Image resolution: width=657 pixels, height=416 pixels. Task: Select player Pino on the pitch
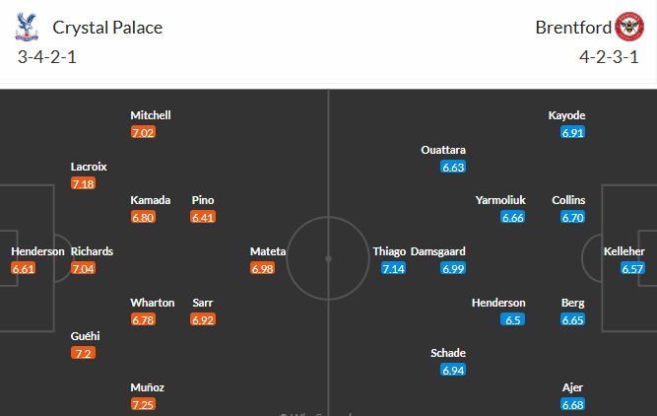click(x=203, y=200)
